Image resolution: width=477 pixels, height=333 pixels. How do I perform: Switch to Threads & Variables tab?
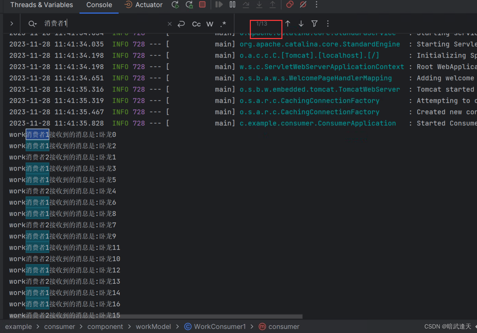pos(42,5)
